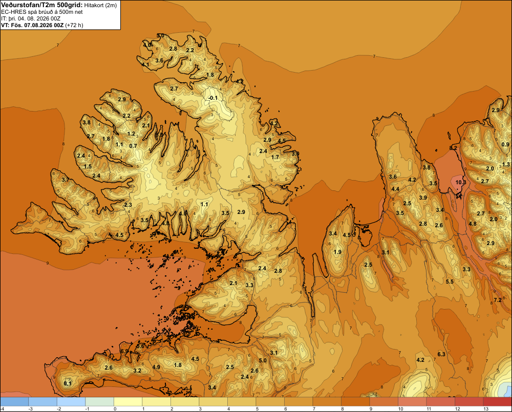The image size is (512, 412).
Task: Click the '10.3' temperature value on the map
Action: click(x=461, y=183)
